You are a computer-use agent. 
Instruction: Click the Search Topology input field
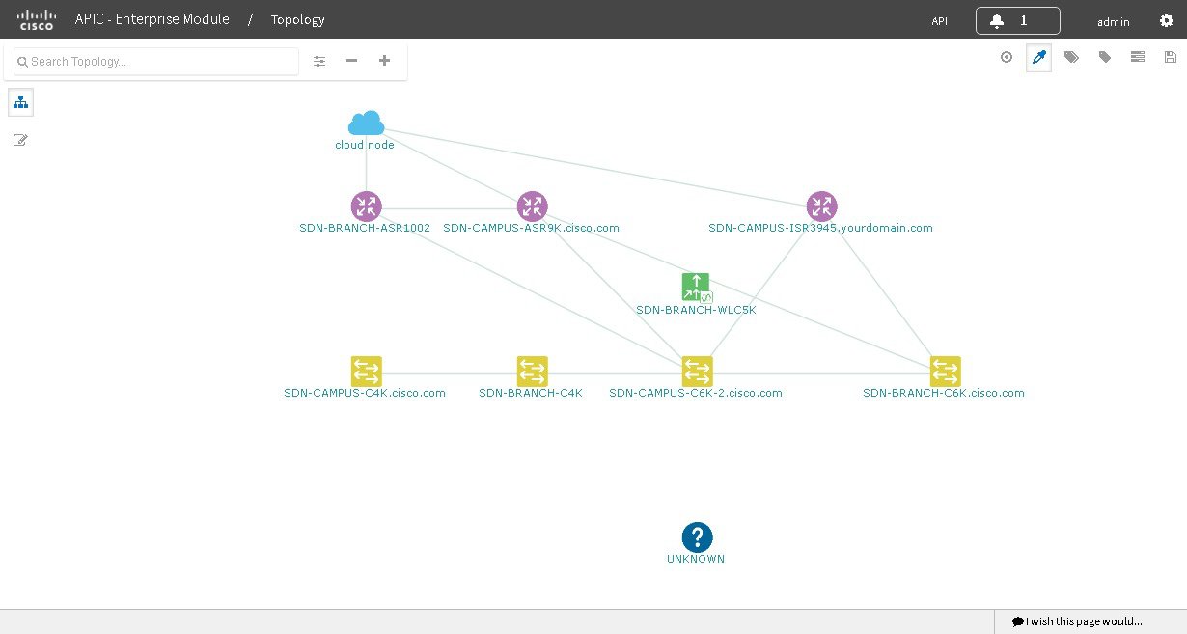click(x=156, y=61)
